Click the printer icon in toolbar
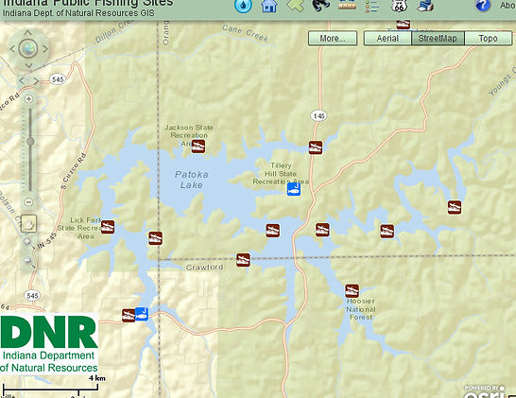The height and width of the screenshot is (398, 516). pyautogui.click(x=425, y=6)
